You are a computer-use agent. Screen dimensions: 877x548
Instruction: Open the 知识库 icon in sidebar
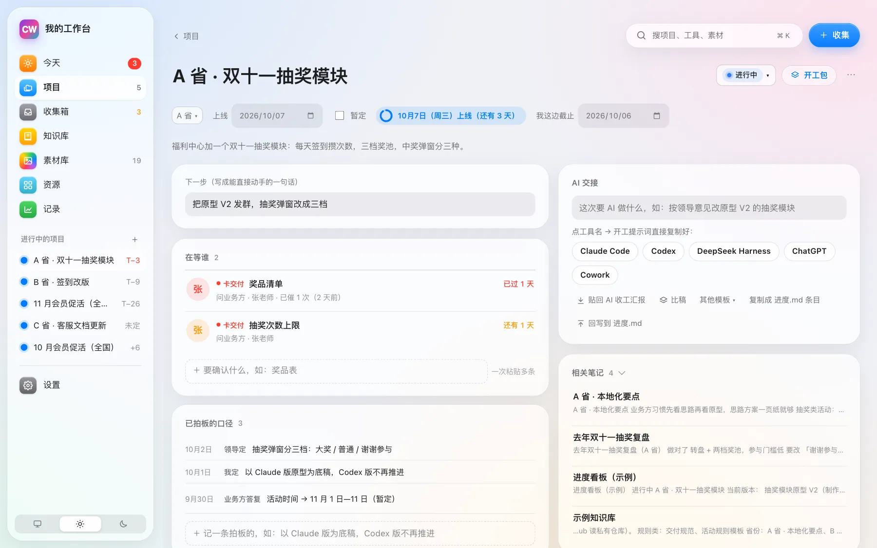(x=28, y=136)
